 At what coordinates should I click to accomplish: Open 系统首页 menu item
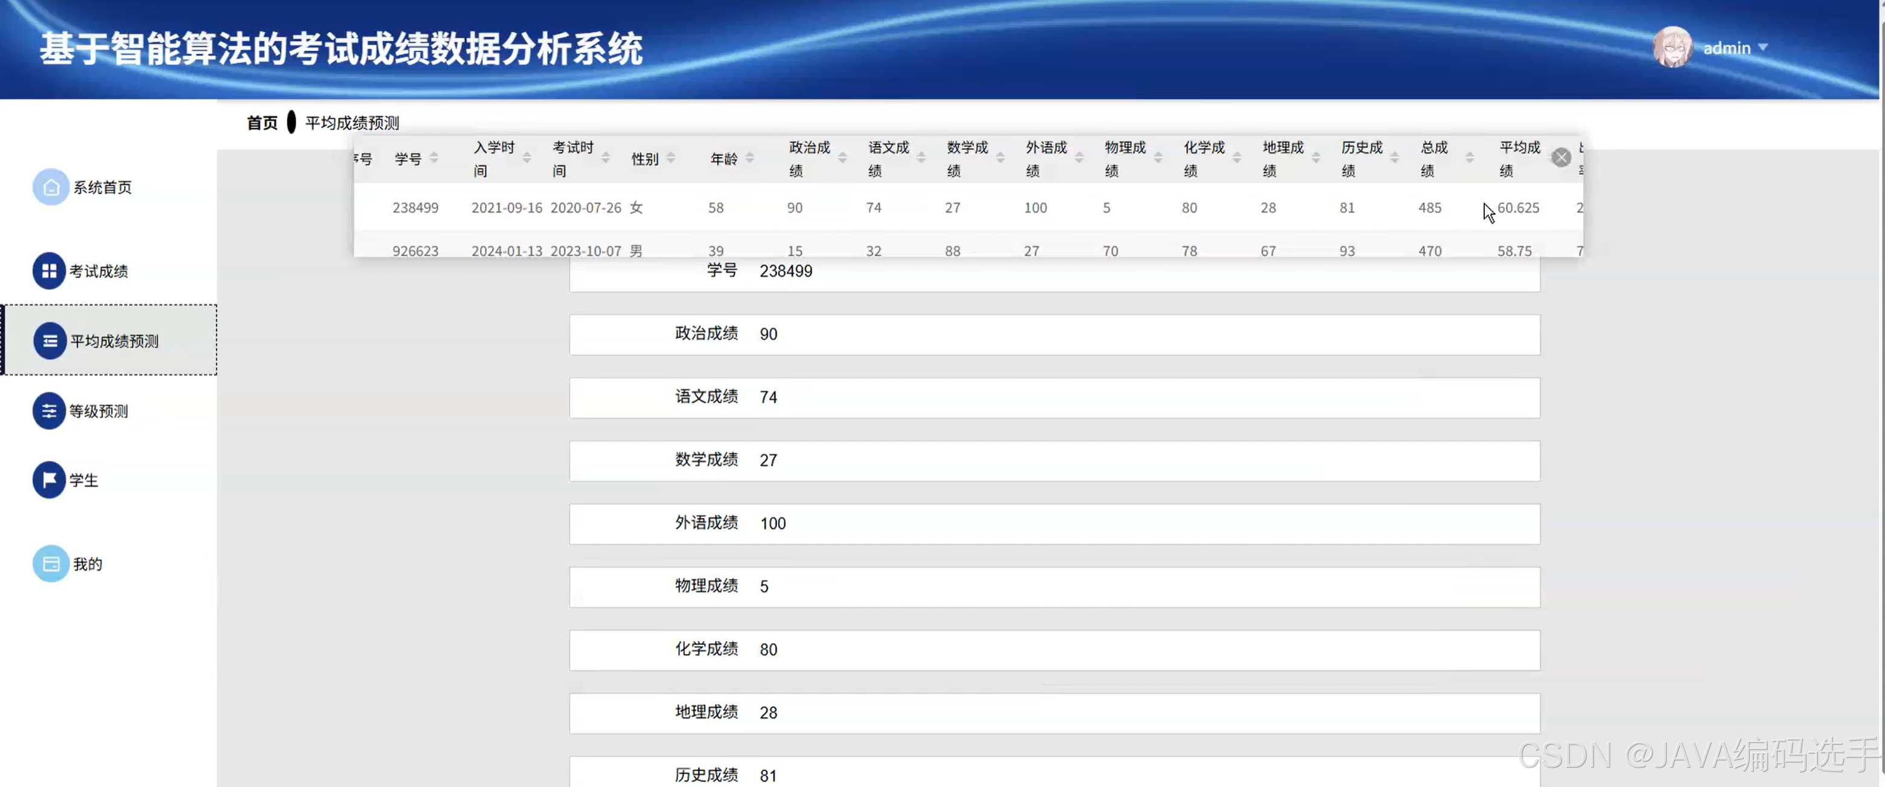[102, 188]
